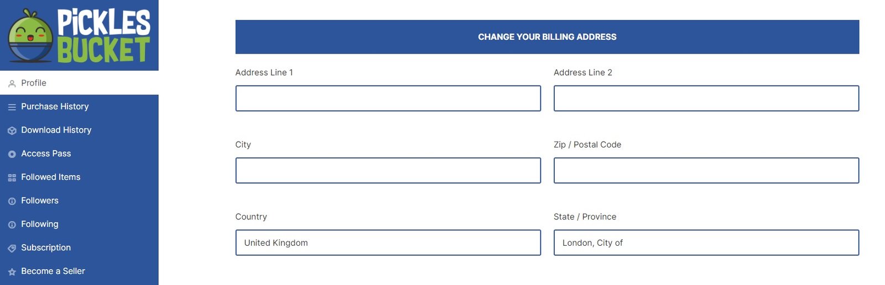The width and height of the screenshot is (885, 285).
Task: Click the Zip / Postal Code field
Action: click(706, 171)
